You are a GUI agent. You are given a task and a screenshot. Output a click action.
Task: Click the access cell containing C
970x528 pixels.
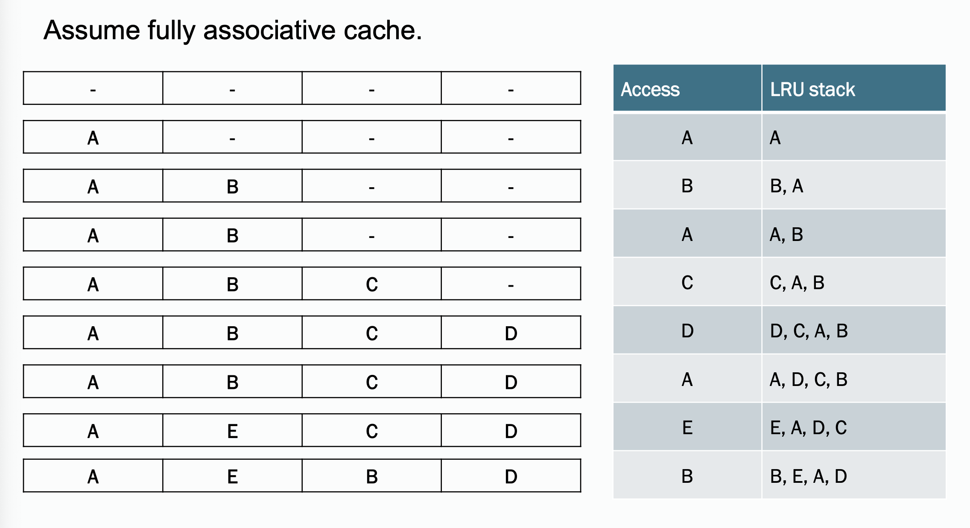687,282
